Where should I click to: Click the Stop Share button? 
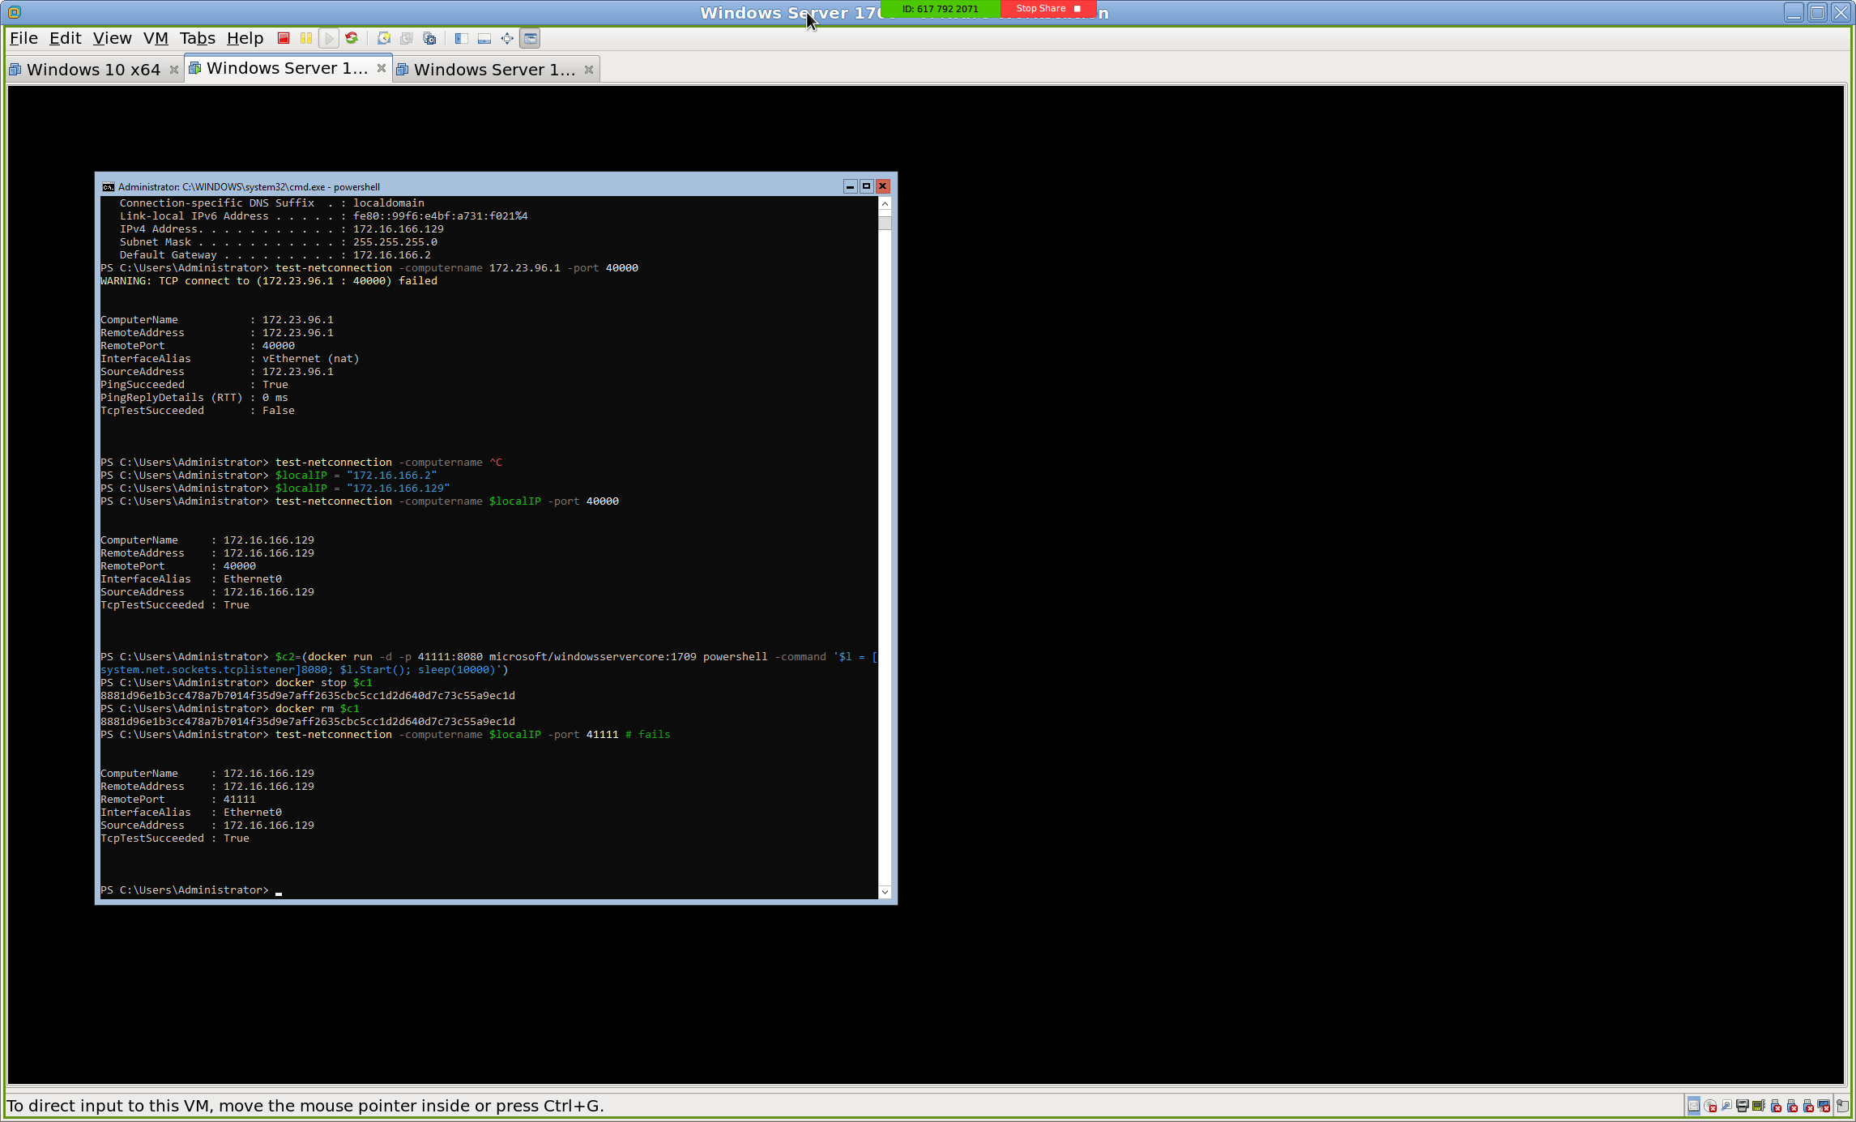tap(1047, 9)
